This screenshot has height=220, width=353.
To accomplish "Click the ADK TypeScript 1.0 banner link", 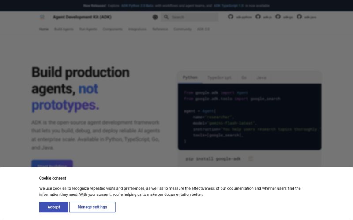I will point(229,6).
